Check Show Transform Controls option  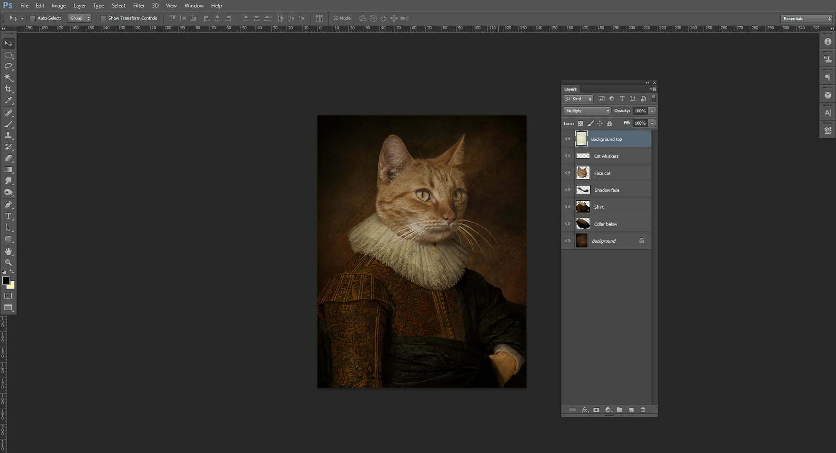coord(103,18)
